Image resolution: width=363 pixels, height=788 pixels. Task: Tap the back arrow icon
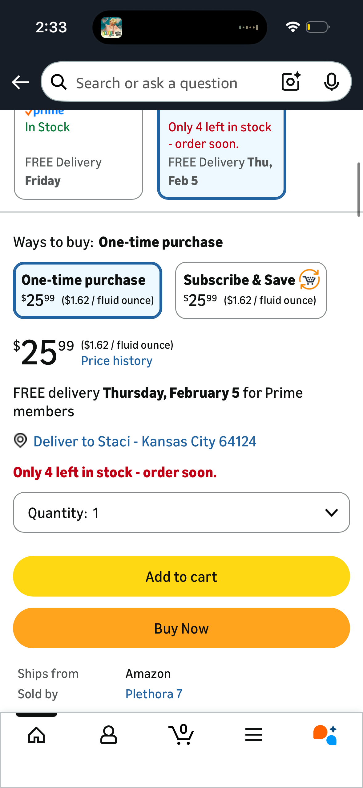tap(20, 82)
